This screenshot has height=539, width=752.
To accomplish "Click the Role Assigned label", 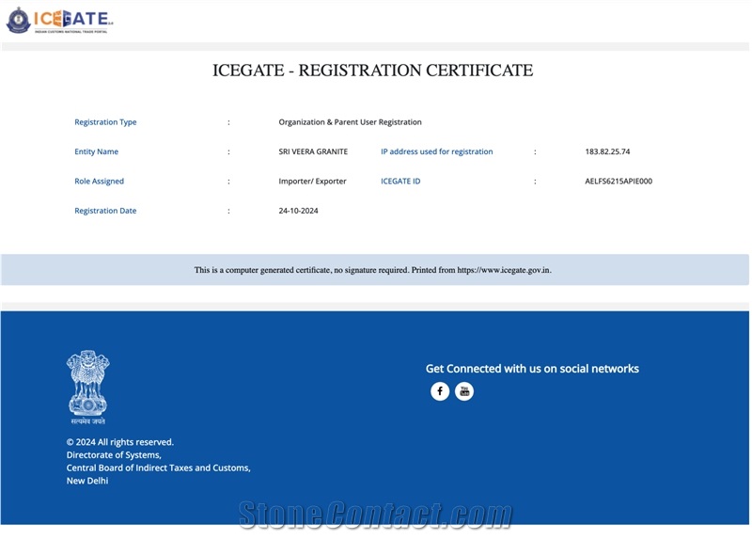I will point(100,181).
